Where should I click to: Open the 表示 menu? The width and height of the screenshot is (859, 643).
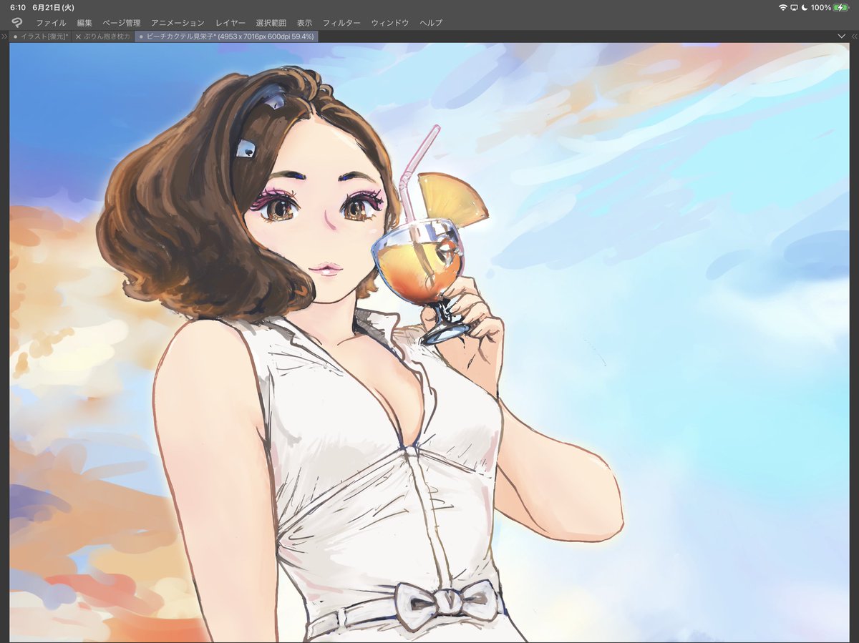click(304, 23)
